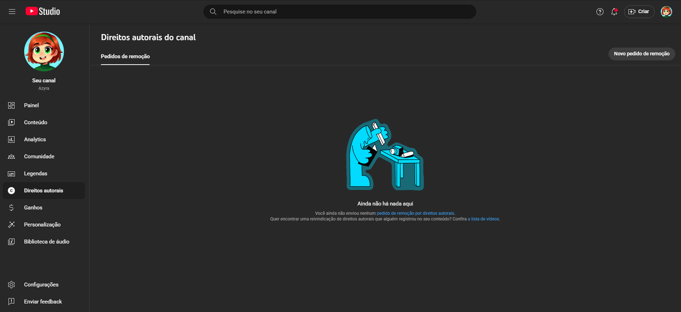
Task: Open the hamburger navigation menu
Action: [x=12, y=11]
